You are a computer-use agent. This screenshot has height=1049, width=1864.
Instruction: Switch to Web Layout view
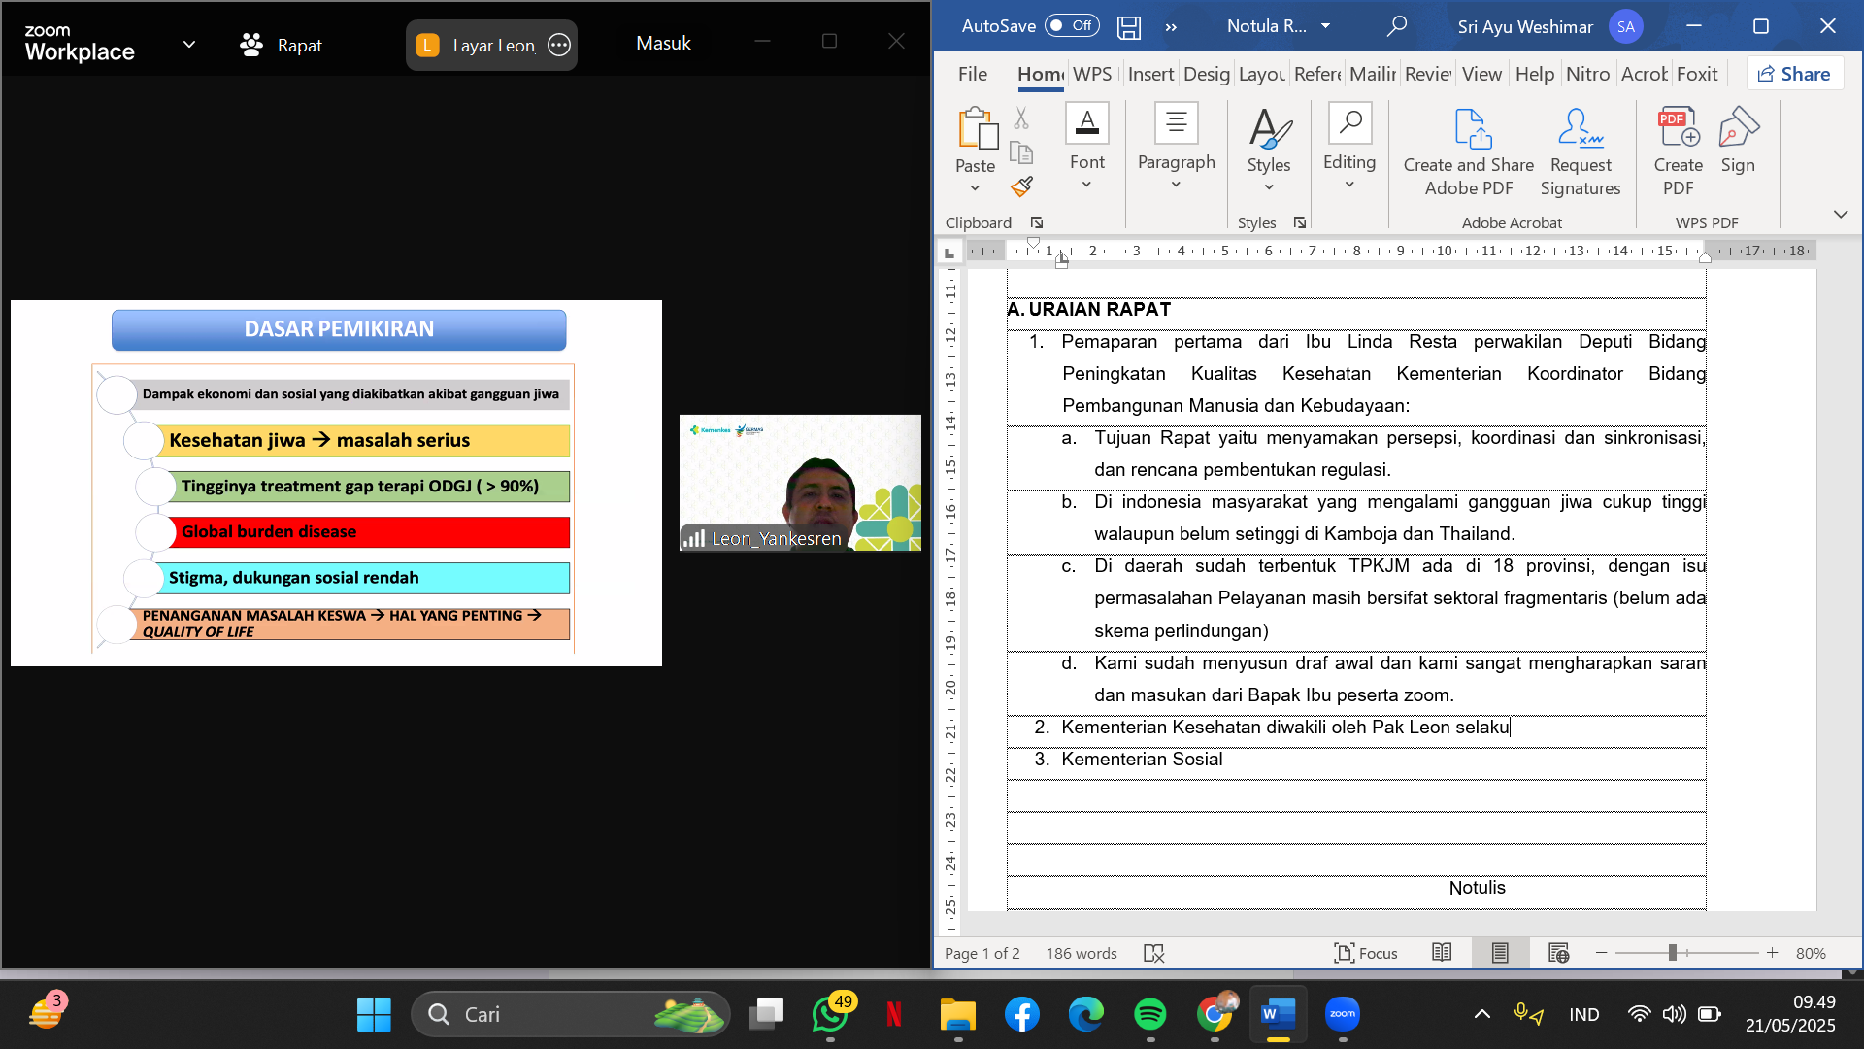coord(1558,953)
